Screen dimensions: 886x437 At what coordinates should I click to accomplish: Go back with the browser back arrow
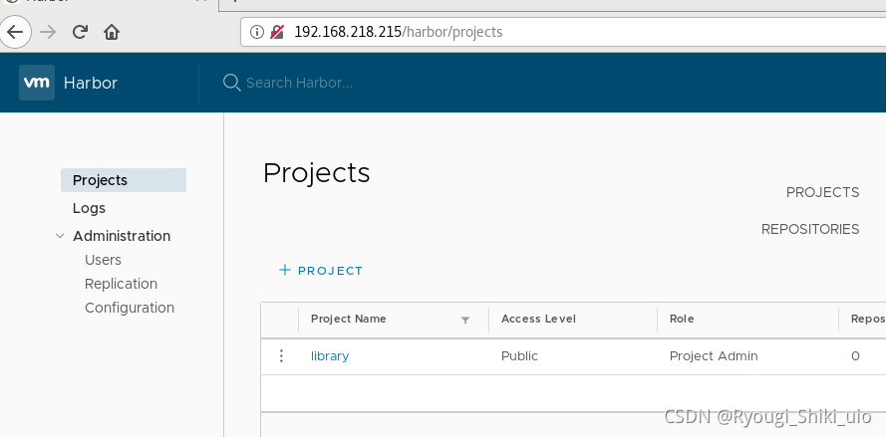[15, 32]
